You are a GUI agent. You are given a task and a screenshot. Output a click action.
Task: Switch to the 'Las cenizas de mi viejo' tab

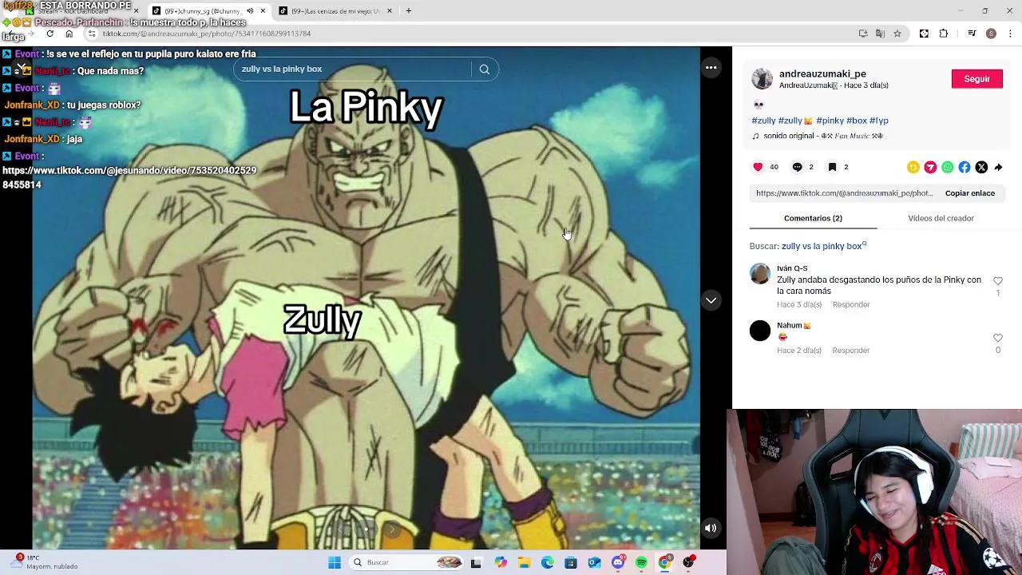tap(336, 11)
